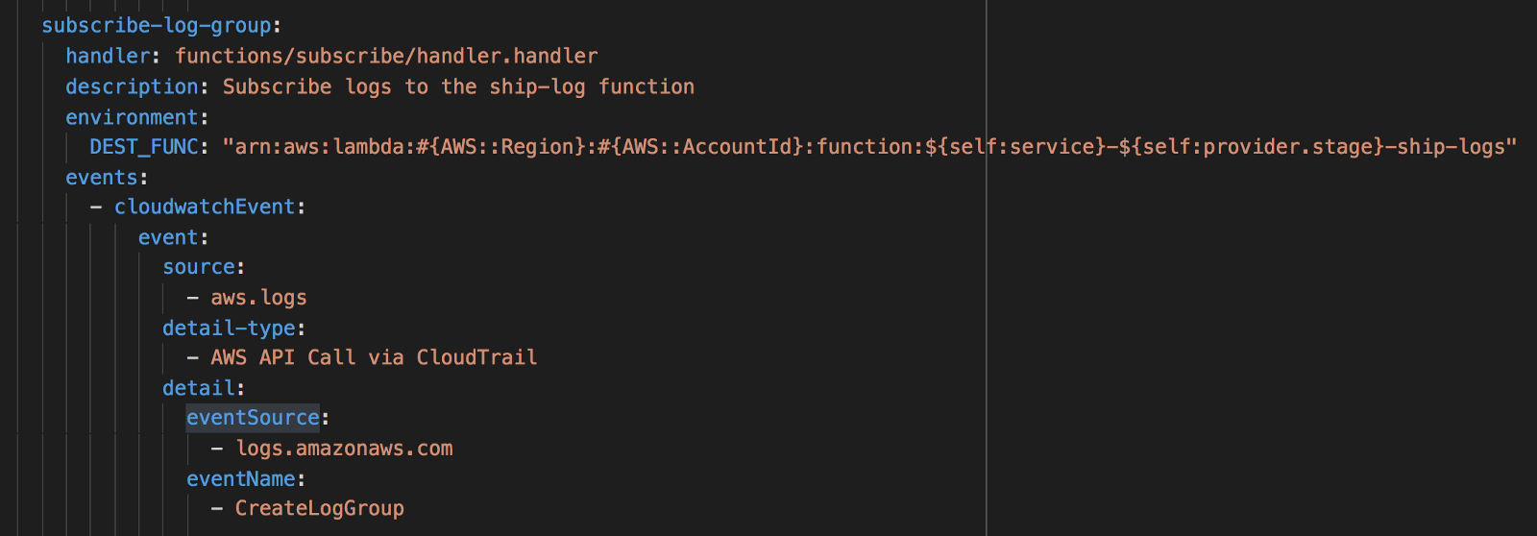1537x536 pixels.
Task: Click the functions/subscribe/handler.handler path value
Action: (385, 57)
